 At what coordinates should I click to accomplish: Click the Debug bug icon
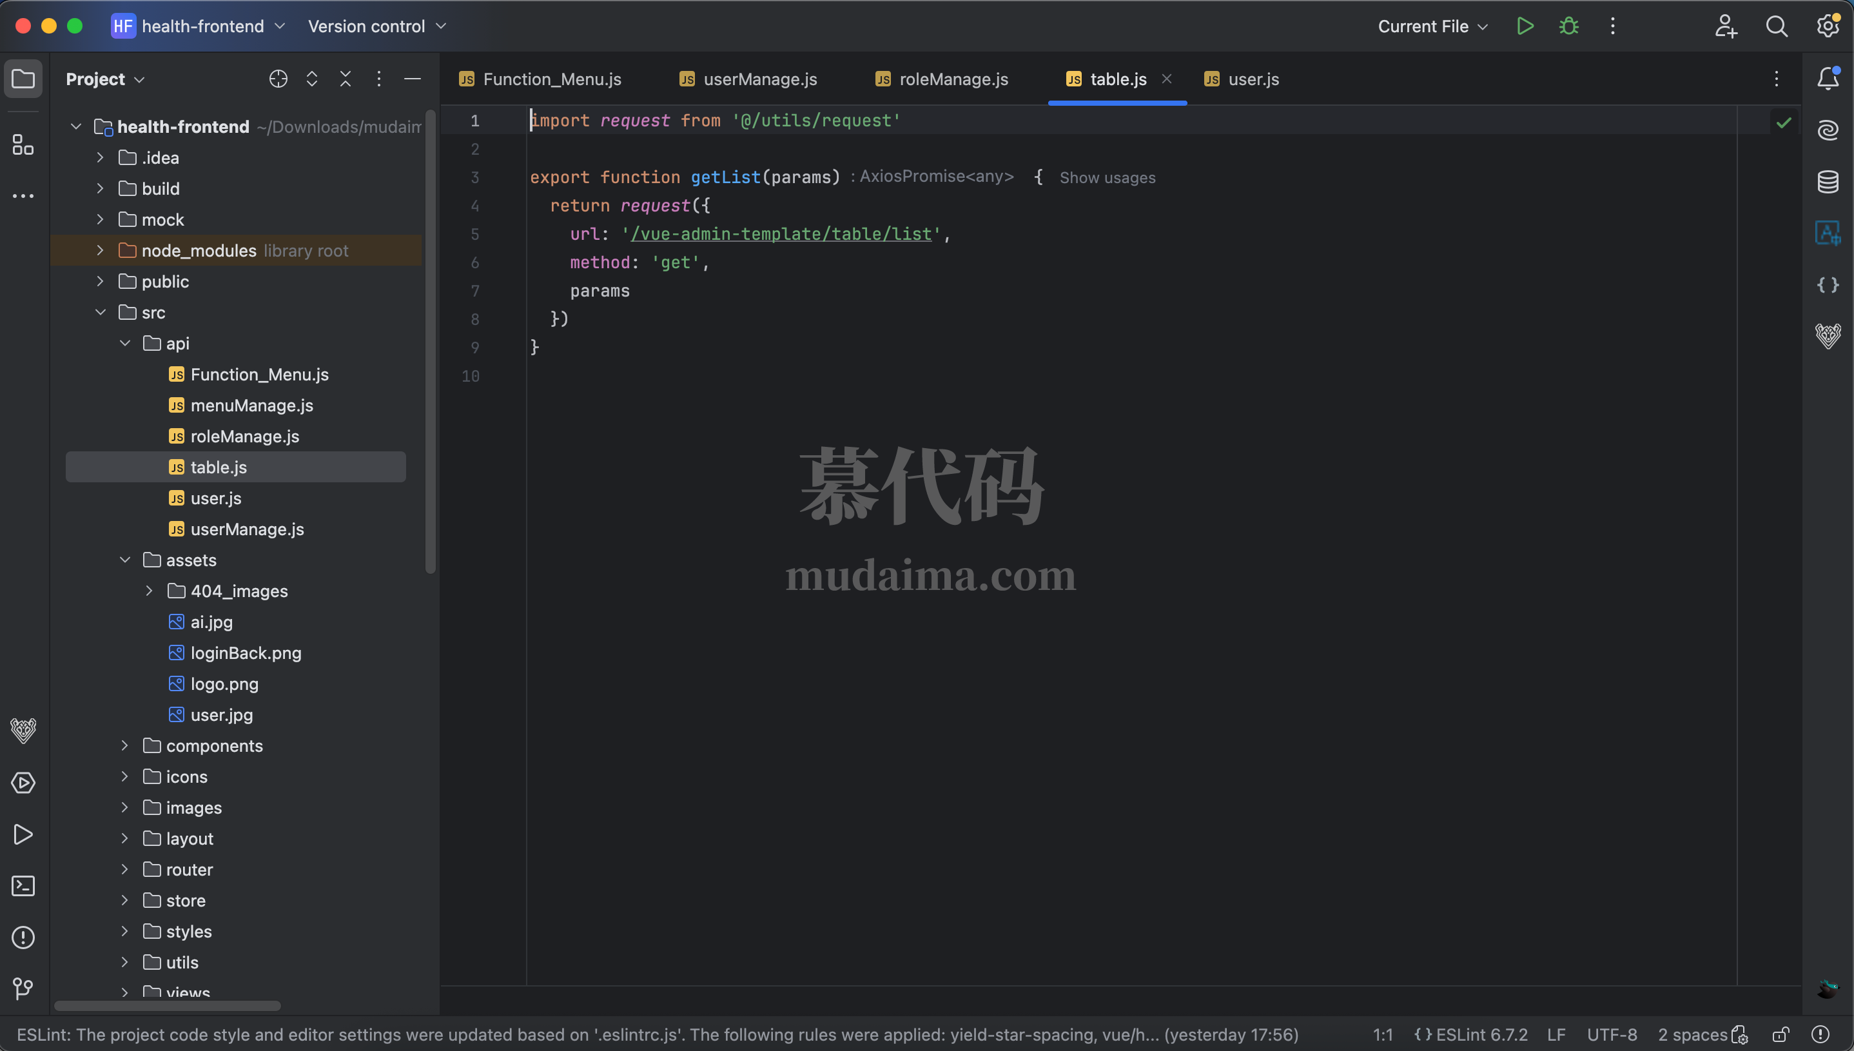click(1568, 26)
